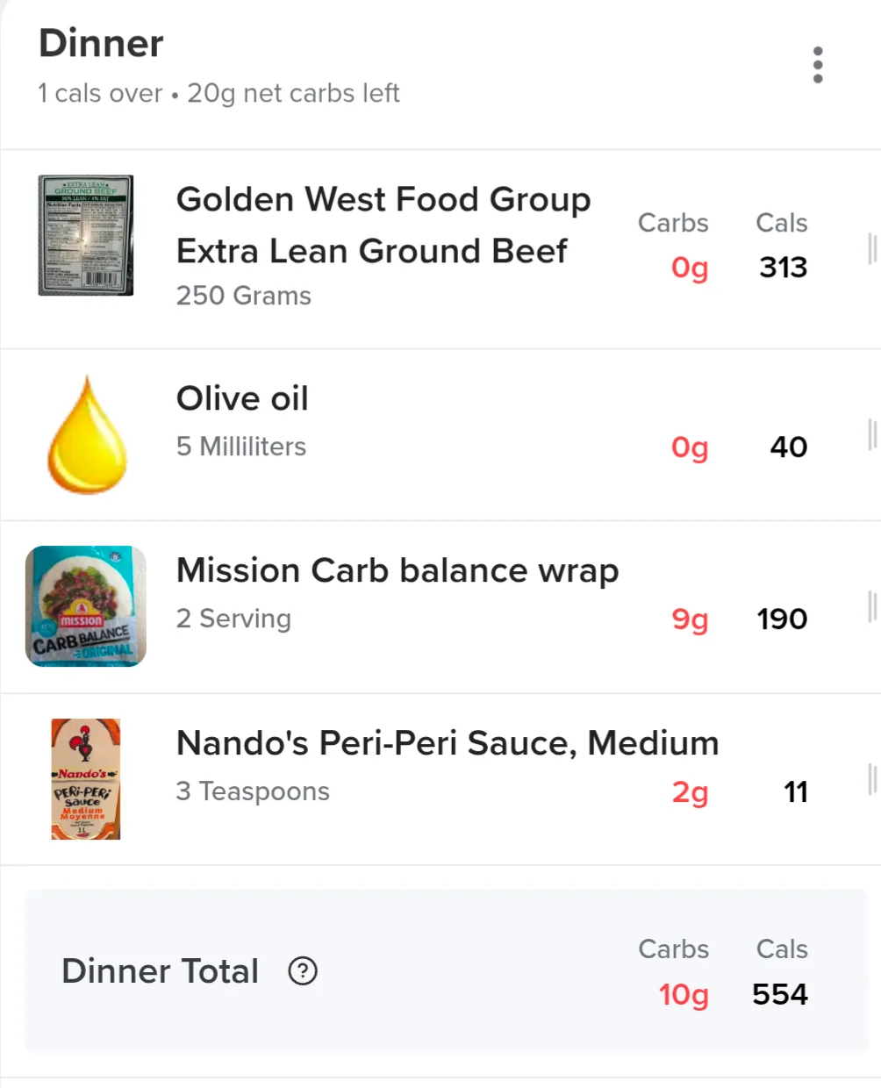Edit the 5 Milliliters serving amount
Screen dimensions: 881x1088
241,447
